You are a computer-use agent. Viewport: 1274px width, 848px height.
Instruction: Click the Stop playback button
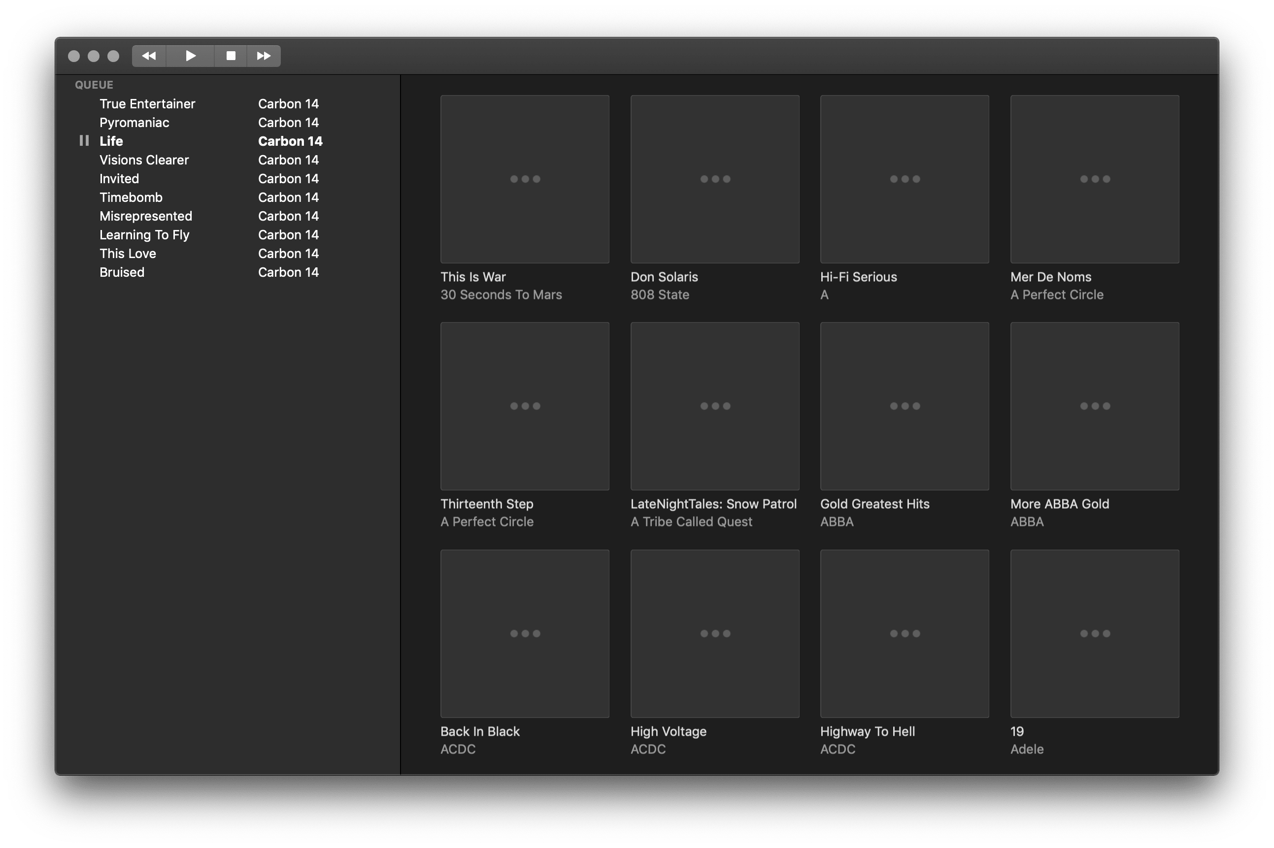pyautogui.click(x=231, y=56)
